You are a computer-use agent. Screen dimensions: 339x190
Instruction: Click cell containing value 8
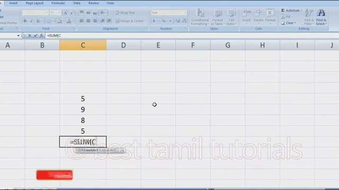(83, 120)
